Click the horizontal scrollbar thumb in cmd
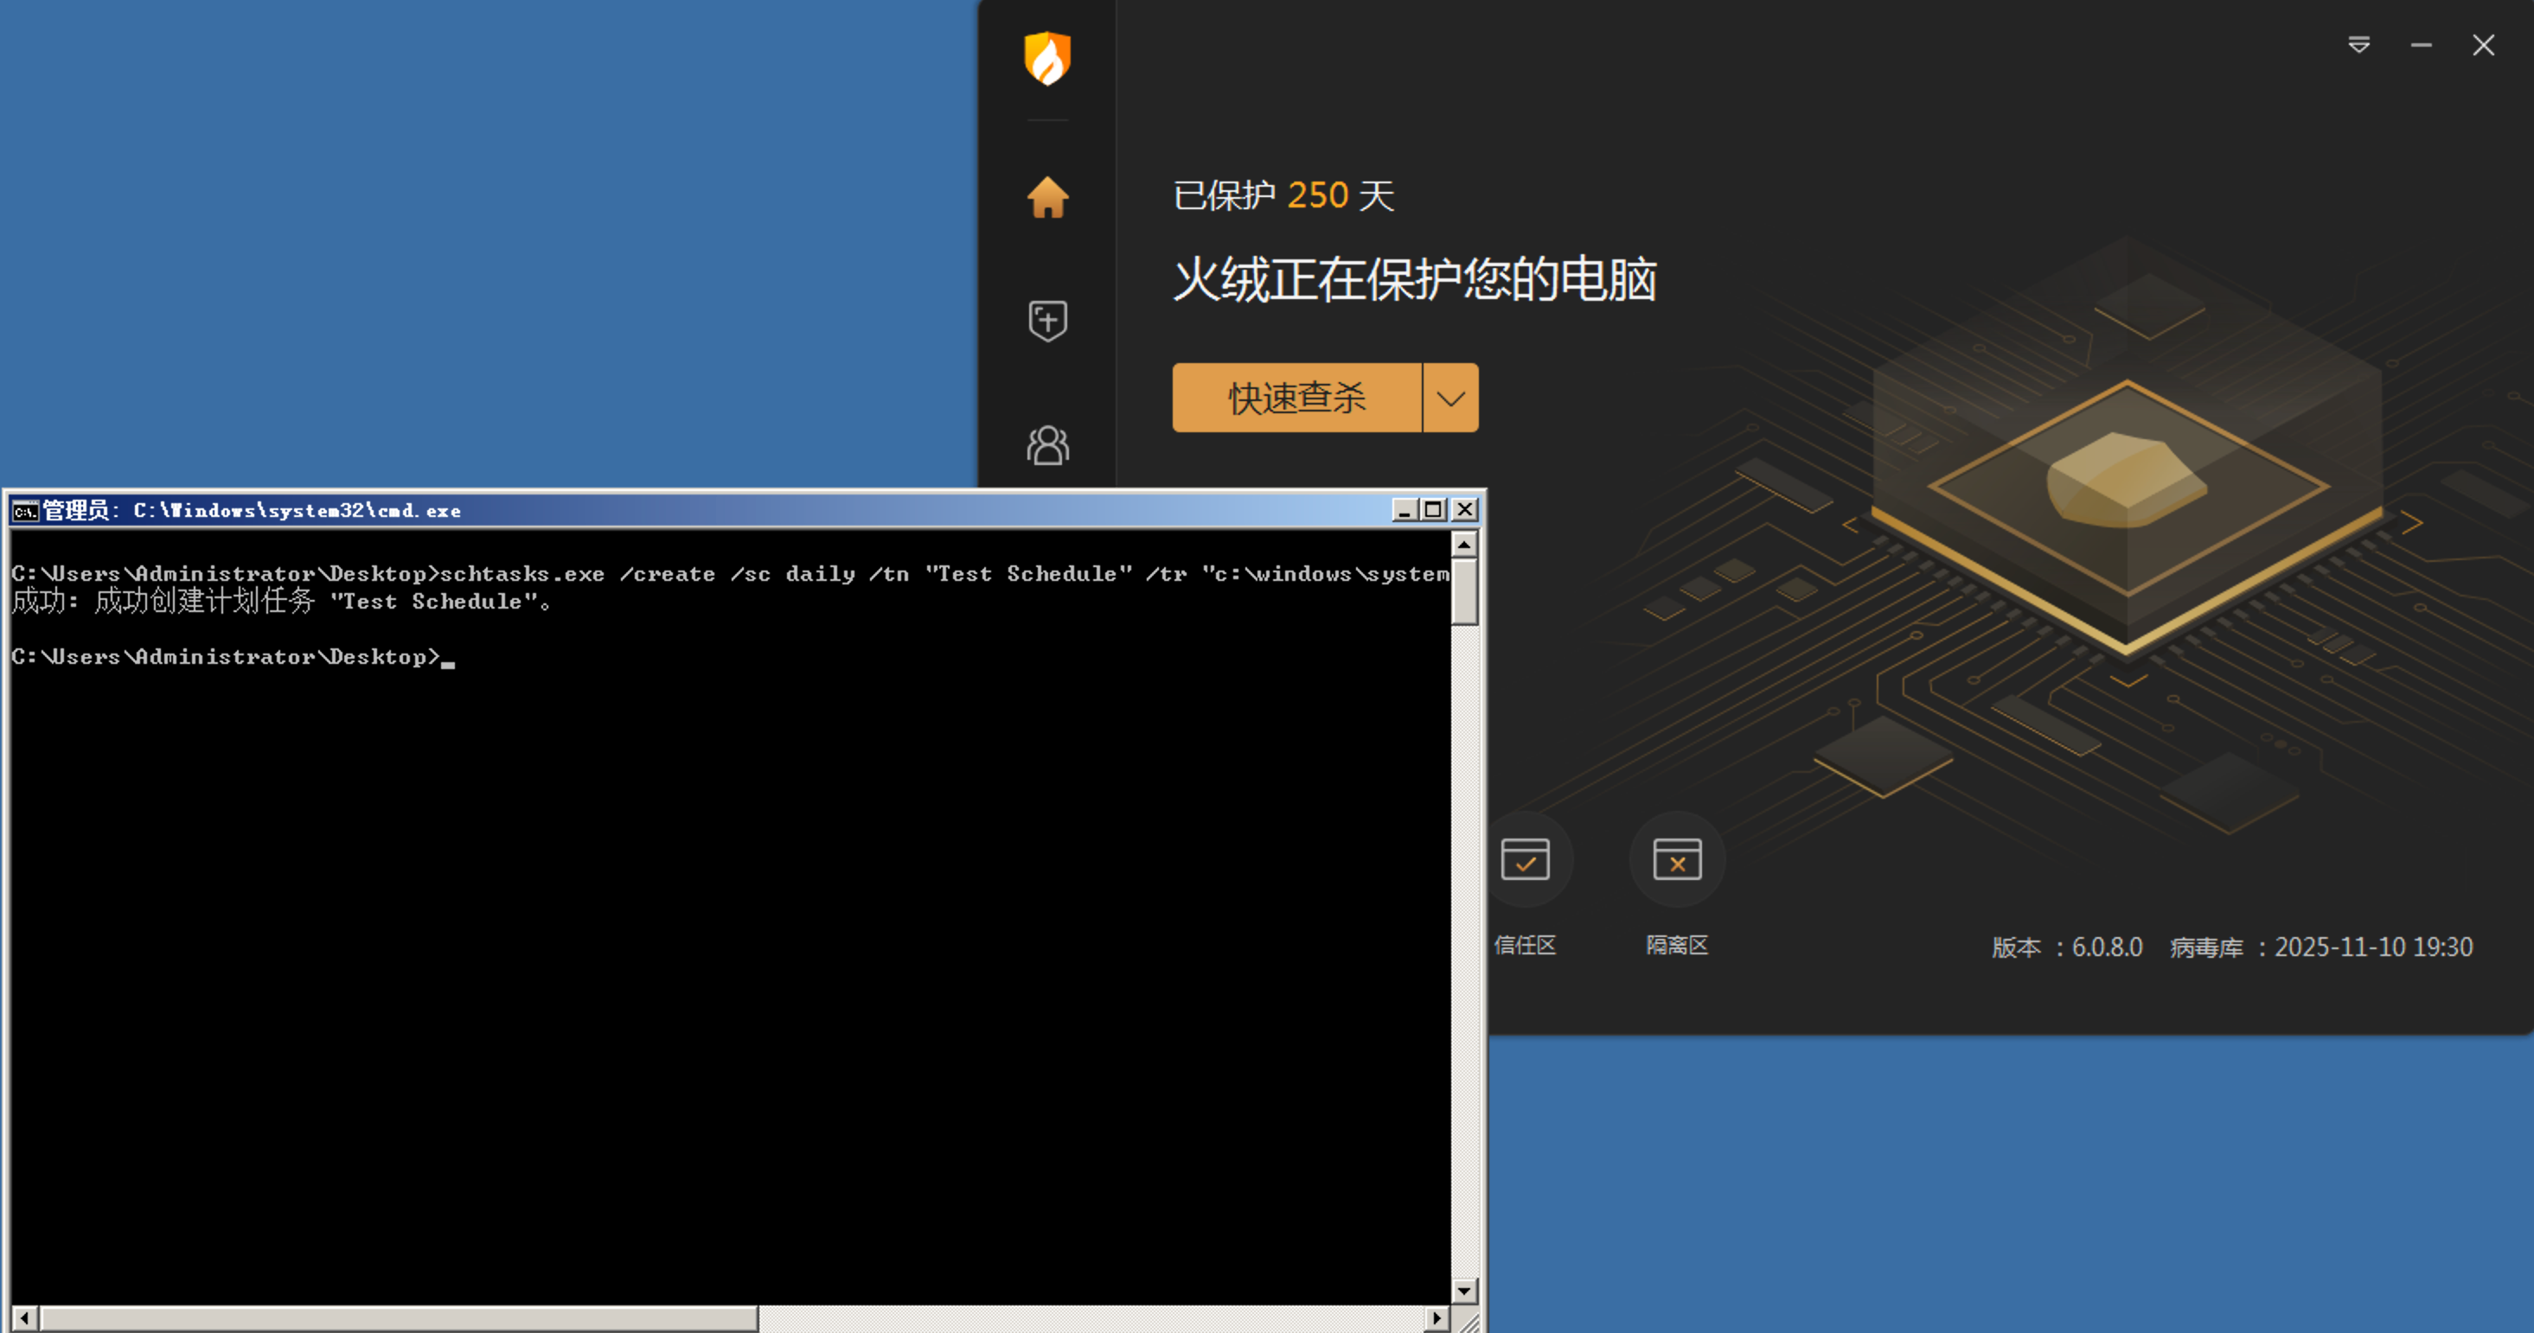 tap(399, 1317)
